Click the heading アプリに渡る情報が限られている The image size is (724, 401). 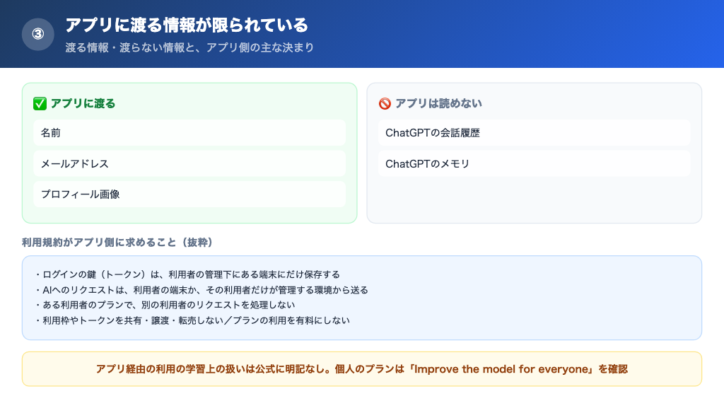(x=187, y=25)
